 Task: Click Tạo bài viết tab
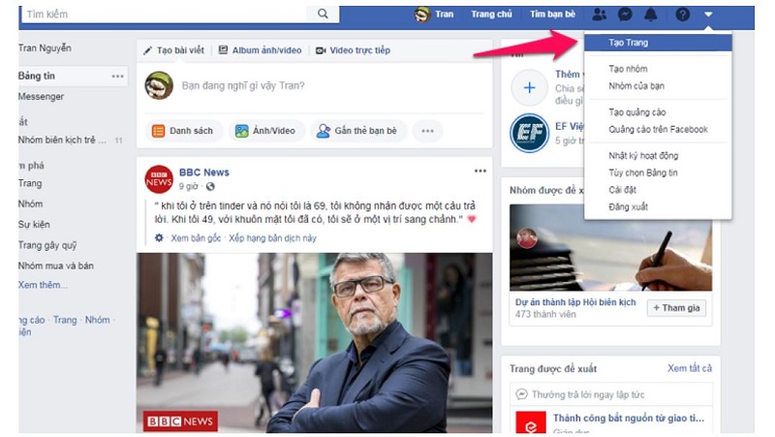point(173,50)
